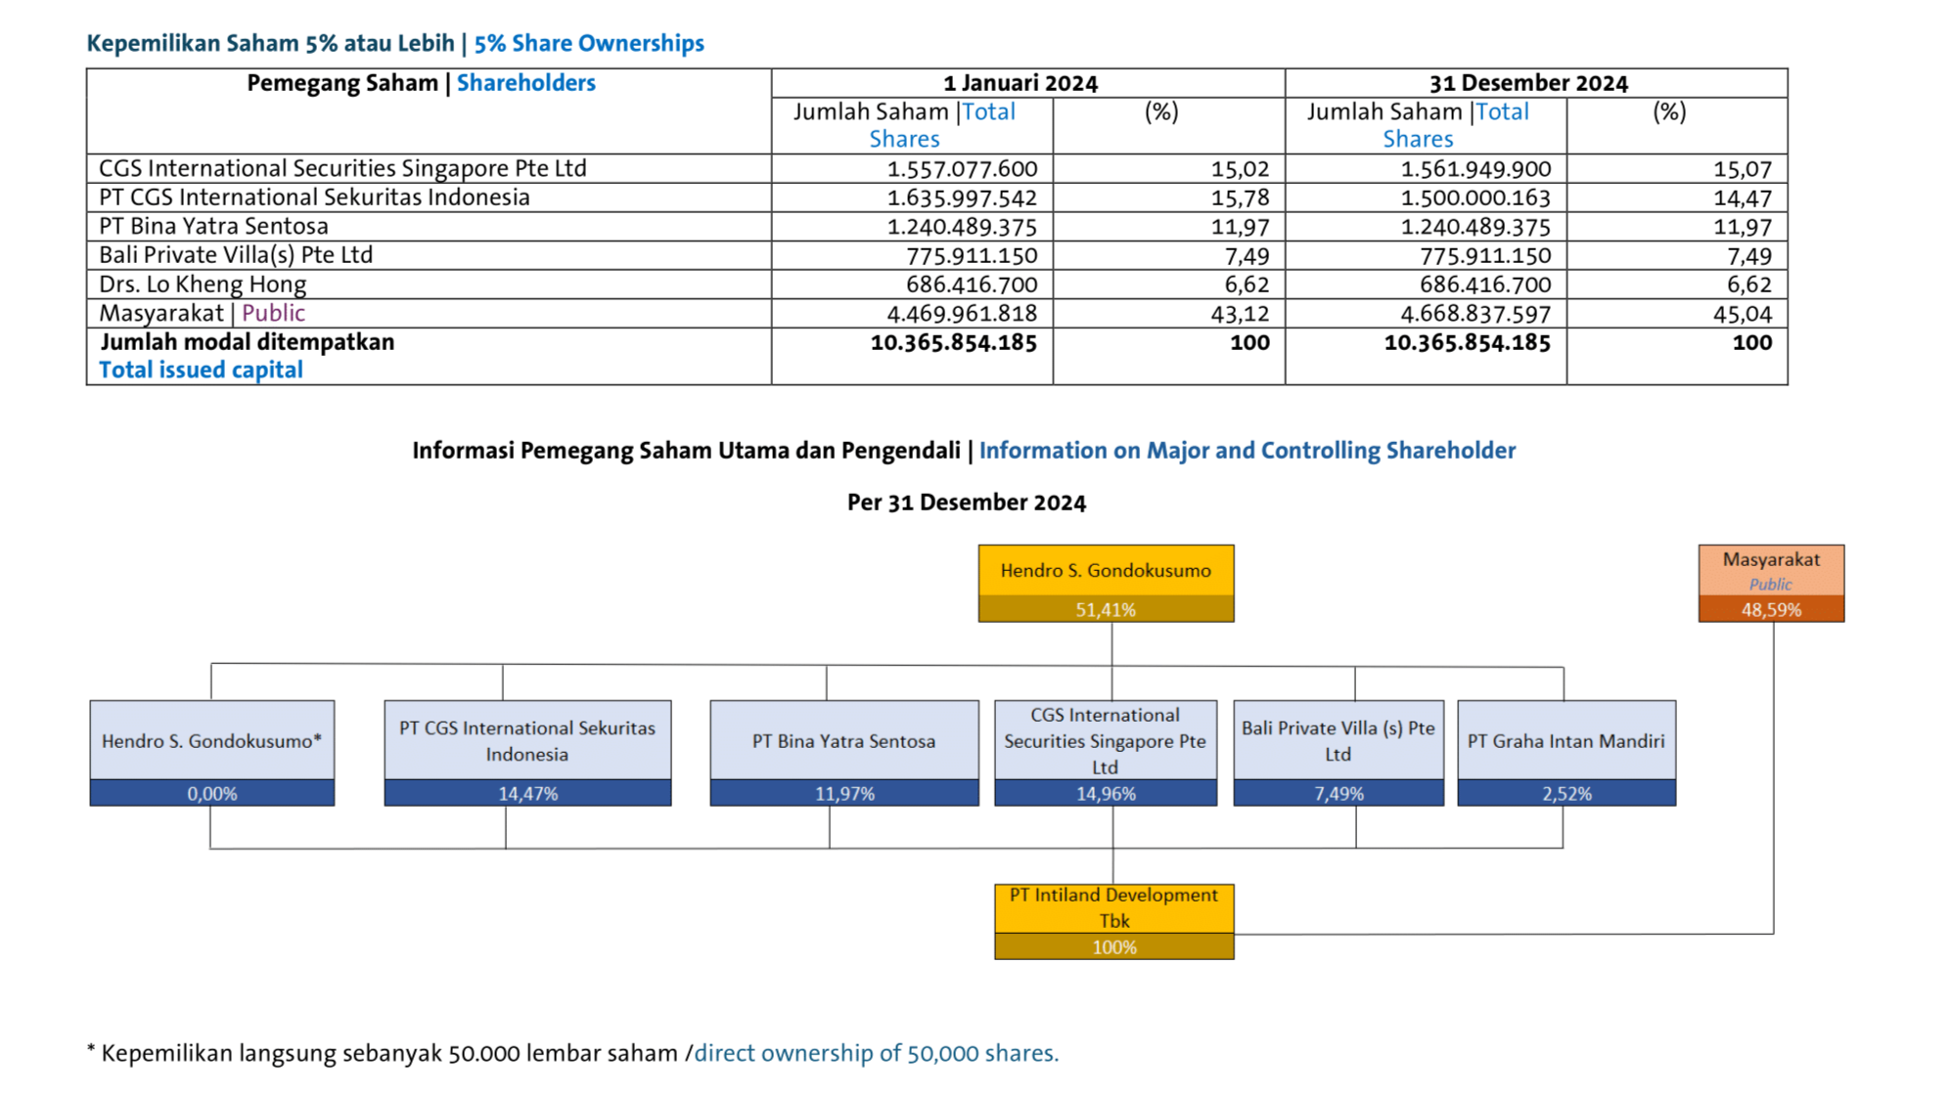1952x1097 pixels.
Task: Click the 51,41% gold percentage bar
Action: 1105,609
